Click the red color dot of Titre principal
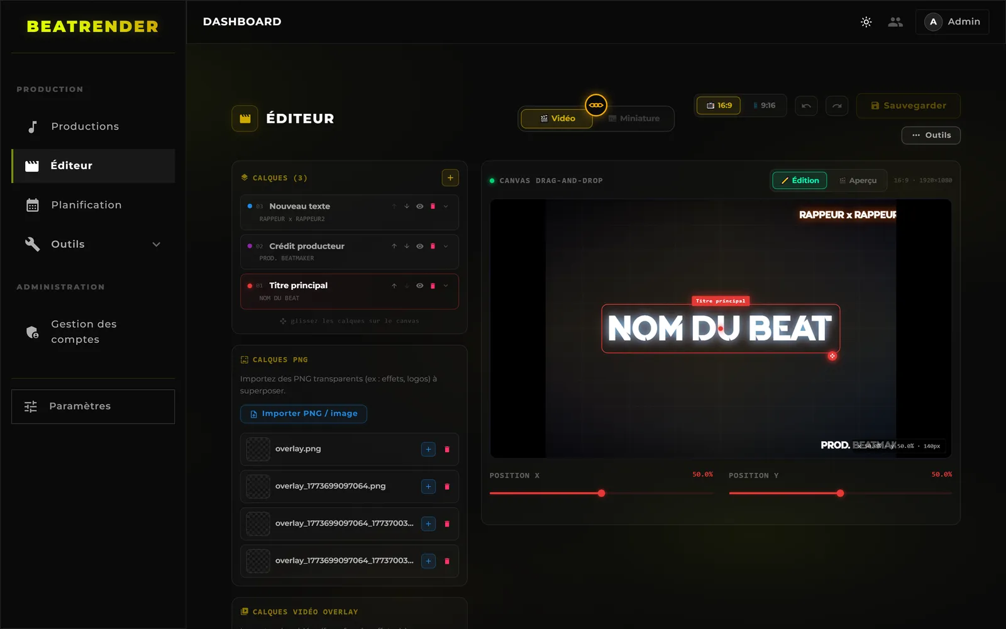Image resolution: width=1006 pixels, height=629 pixels. click(250, 286)
